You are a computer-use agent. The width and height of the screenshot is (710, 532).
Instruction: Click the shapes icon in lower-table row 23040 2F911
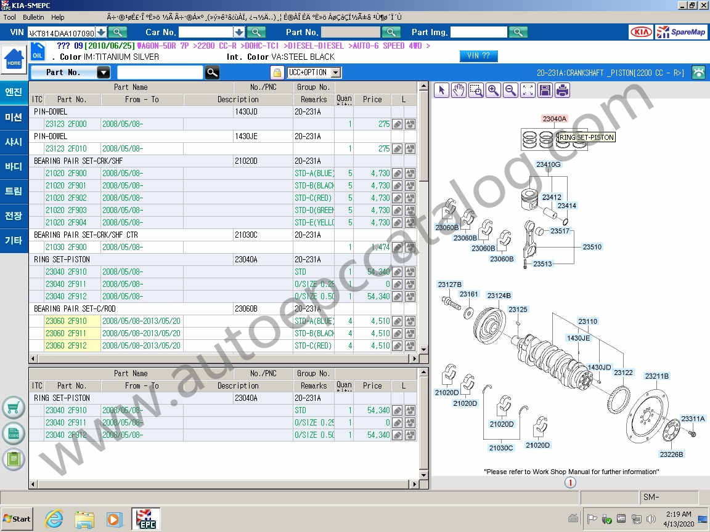point(410,422)
